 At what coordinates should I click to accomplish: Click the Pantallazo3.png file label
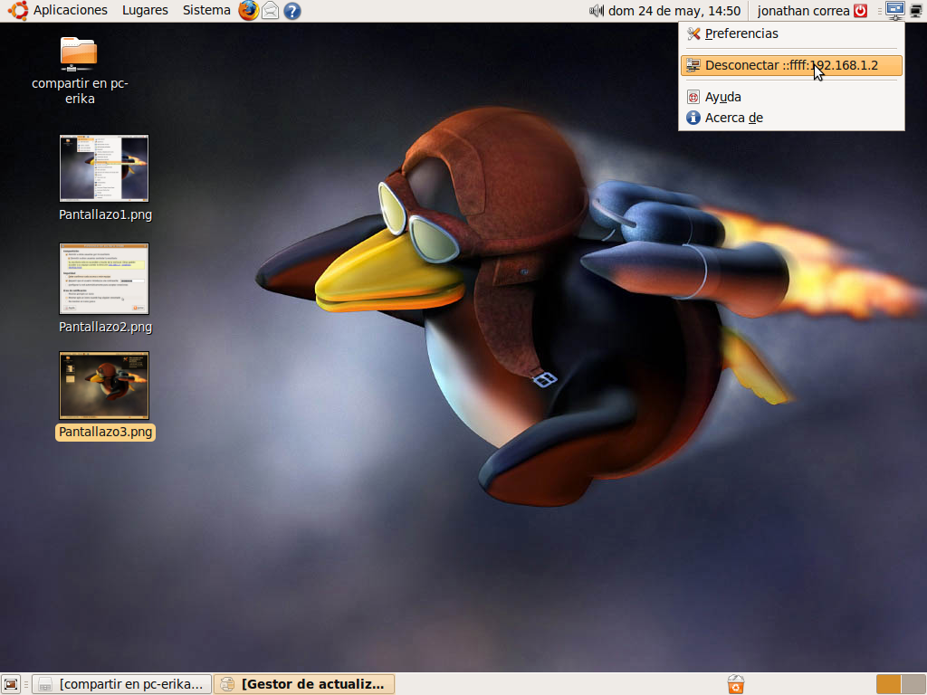tap(105, 432)
